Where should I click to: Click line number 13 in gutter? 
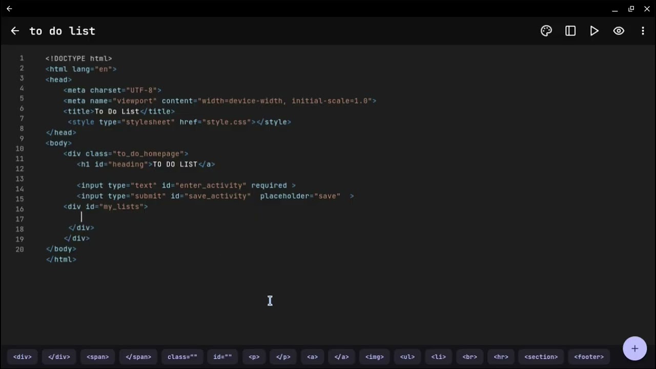tap(19, 179)
